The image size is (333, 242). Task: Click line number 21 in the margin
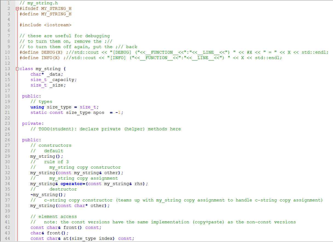click(x=7, y=113)
